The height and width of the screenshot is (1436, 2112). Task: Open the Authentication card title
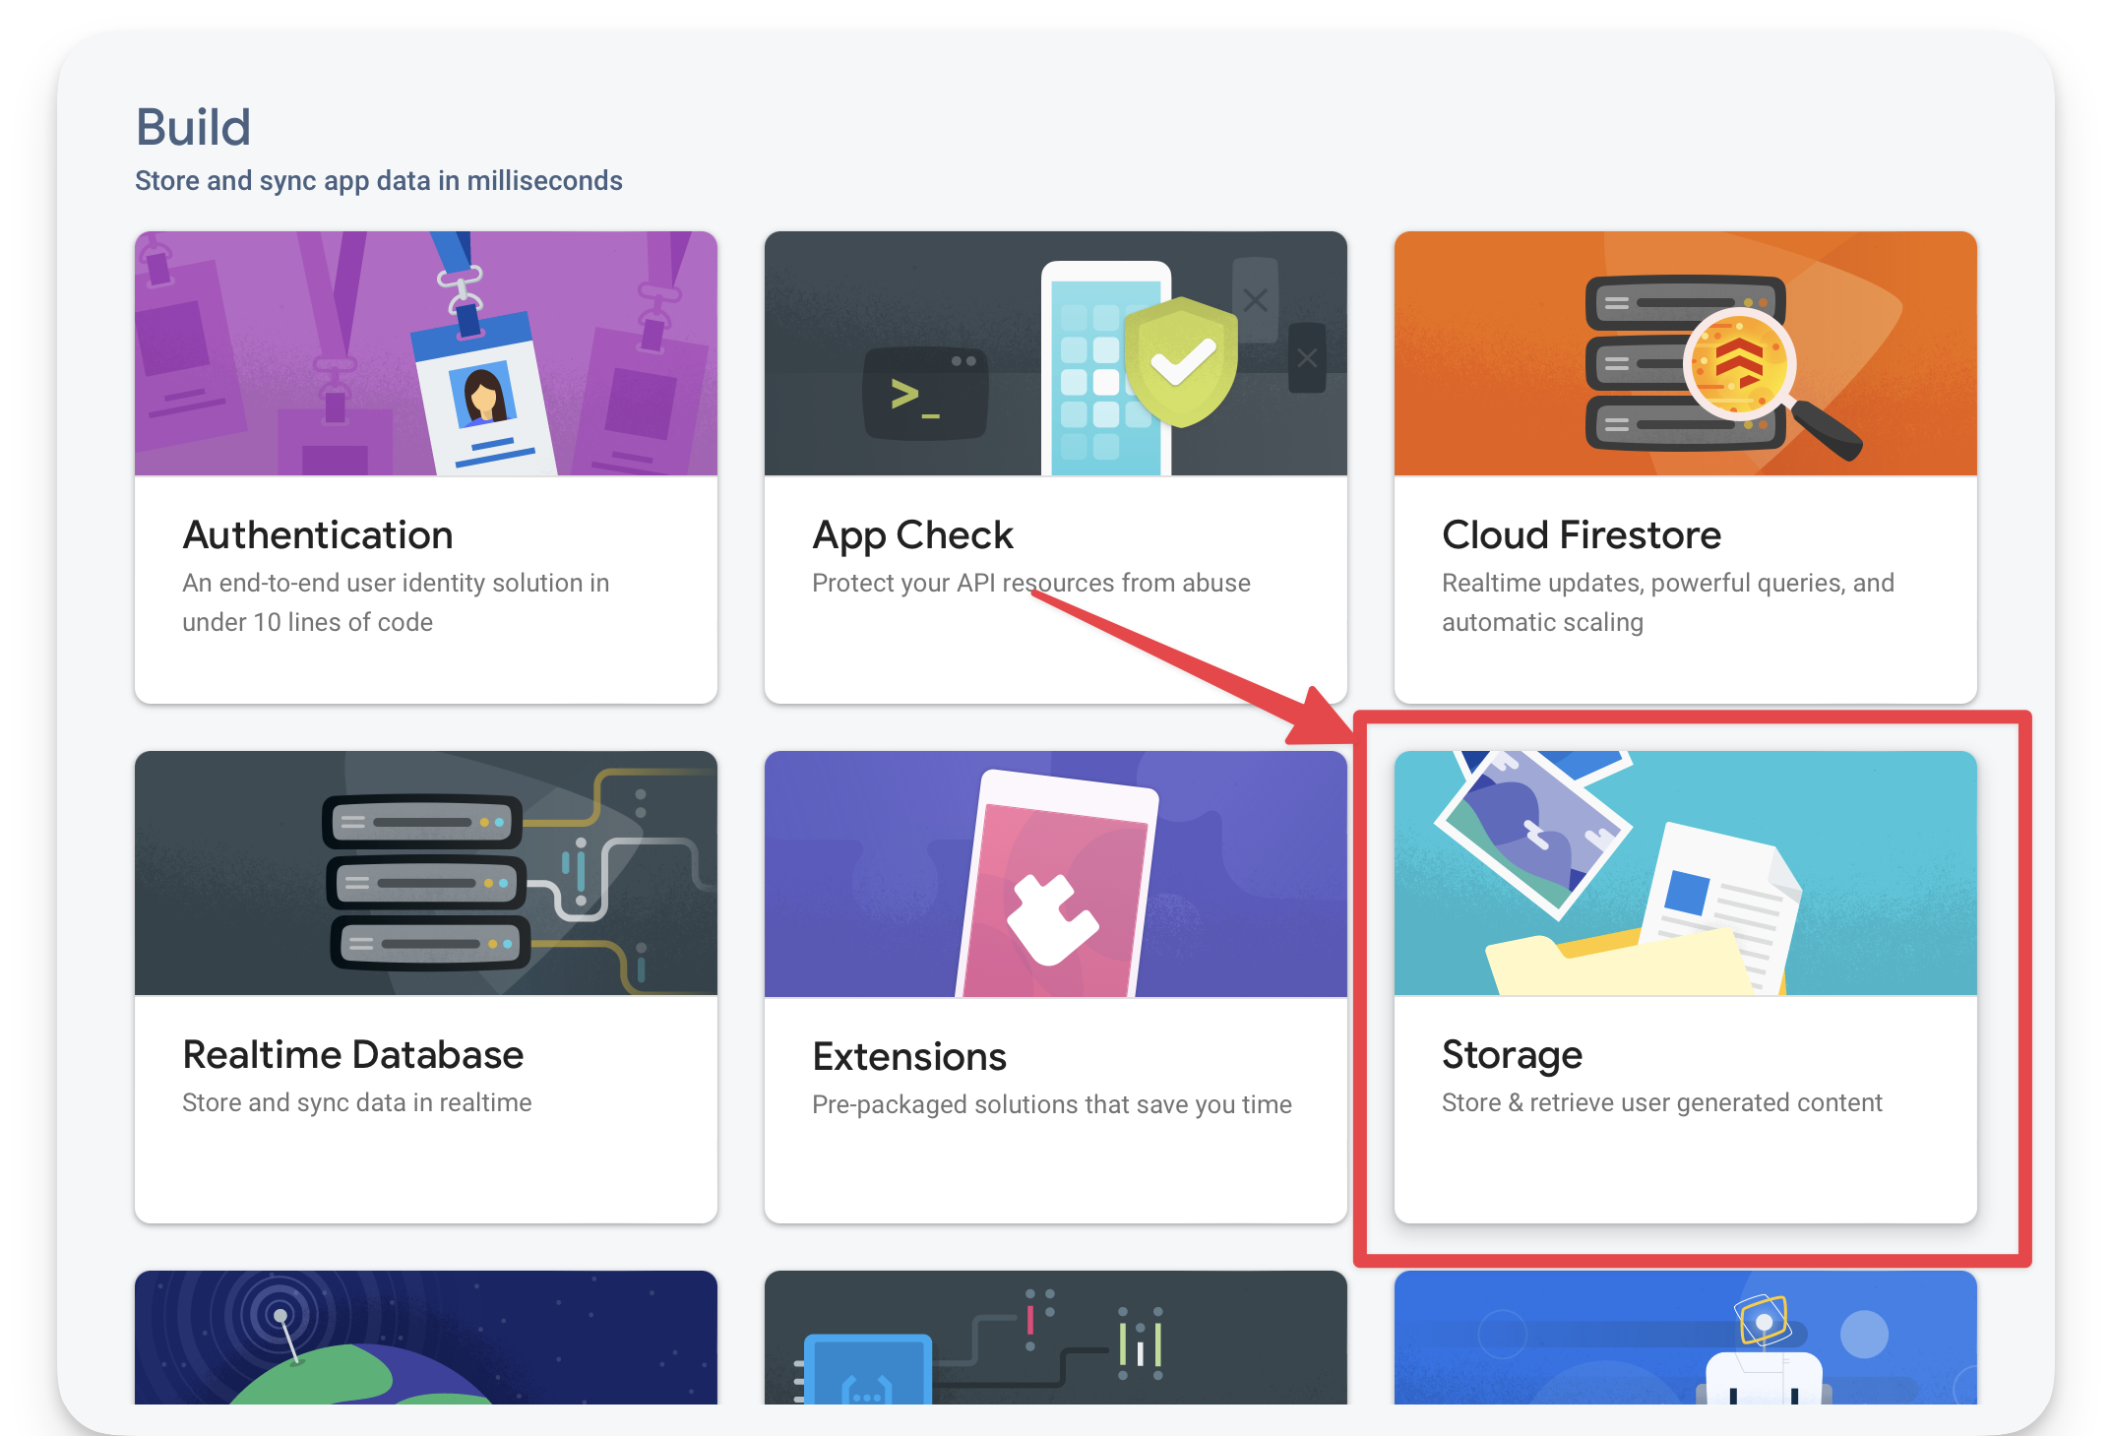[318, 535]
